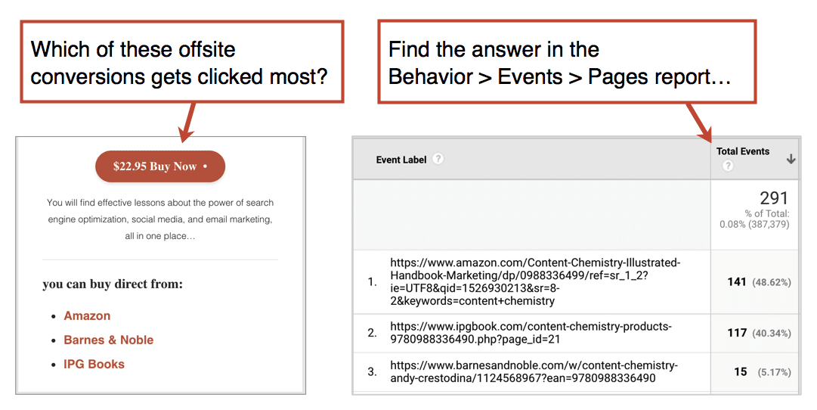Select the Event Label column header
The width and height of the screenshot is (817, 410).
[401, 160]
